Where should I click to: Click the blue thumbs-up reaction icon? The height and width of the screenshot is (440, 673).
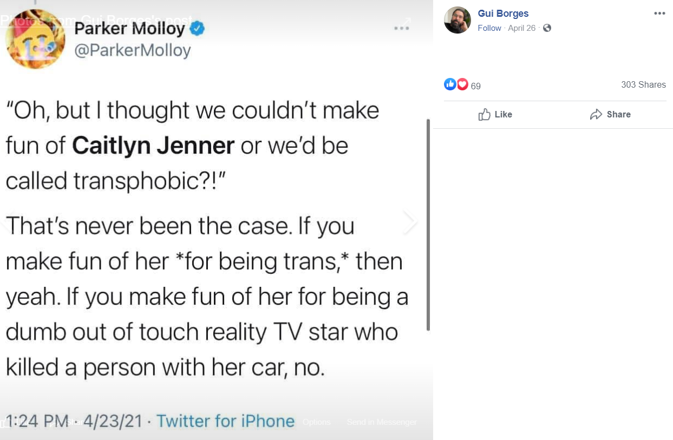tap(450, 84)
